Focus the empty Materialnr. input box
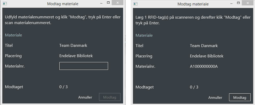The image size is (255, 105). [84, 66]
